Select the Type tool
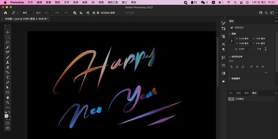Viewport: 278px width, 139px height. pyautogui.click(x=8, y=77)
